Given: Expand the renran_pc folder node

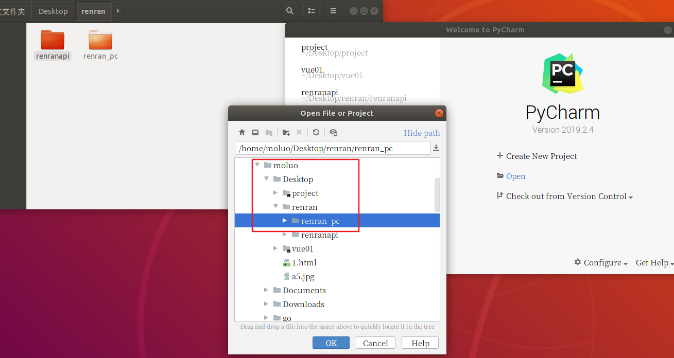Looking at the screenshot, I should coord(285,221).
